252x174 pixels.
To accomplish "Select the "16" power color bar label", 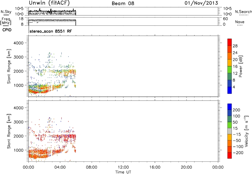I will coord(235,67).
